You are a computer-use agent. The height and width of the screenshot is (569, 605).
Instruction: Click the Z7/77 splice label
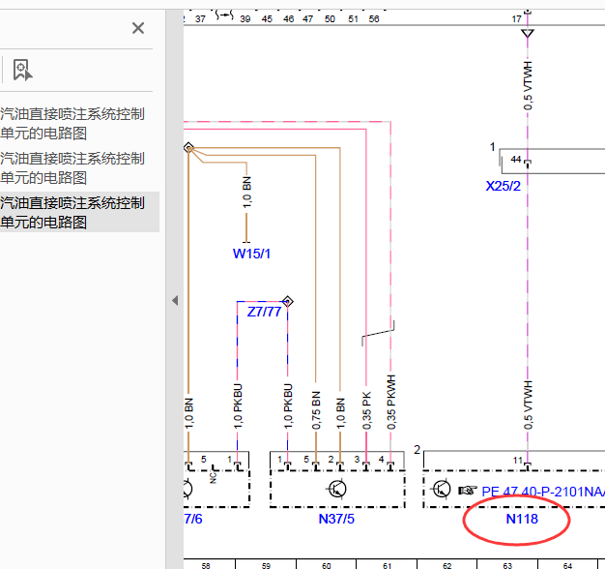(x=264, y=312)
